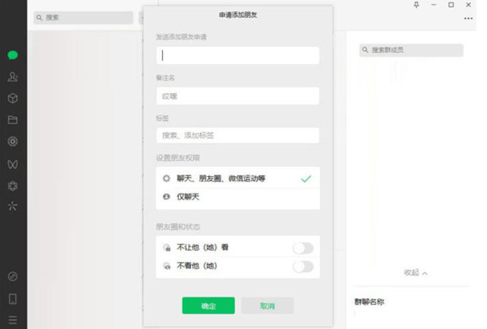This screenshot has width=487, height=329.
Task: Click the green 确定 button
Action: (x=208, y=306)
